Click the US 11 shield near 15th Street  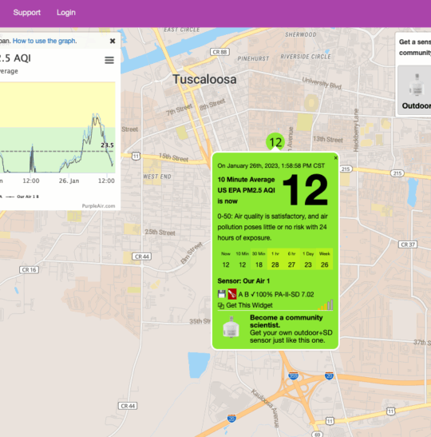[x=136, y=156]
